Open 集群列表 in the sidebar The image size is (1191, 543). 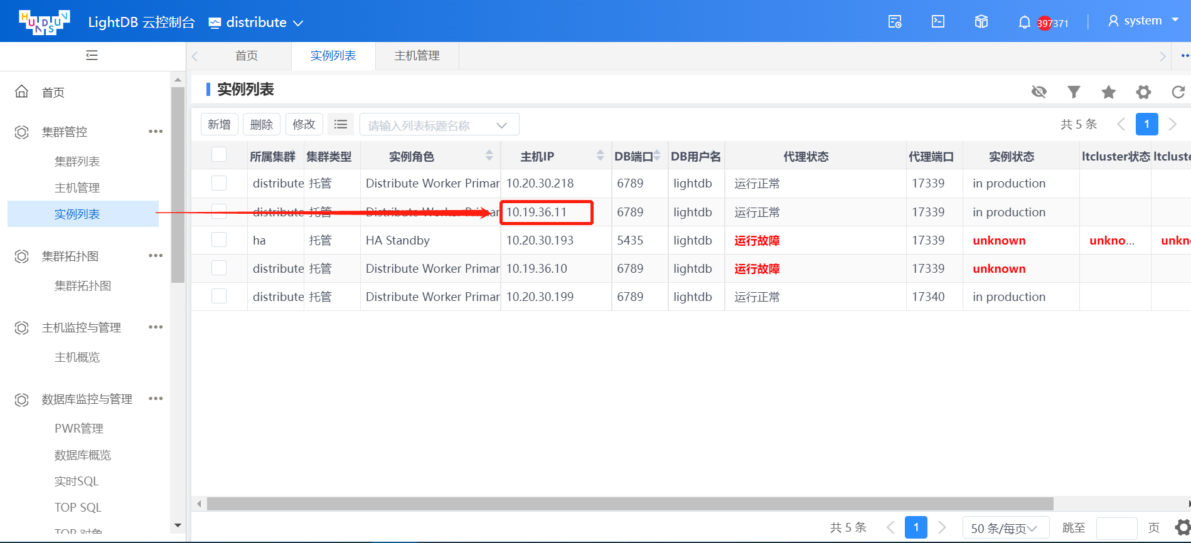[x=77, y=161]
